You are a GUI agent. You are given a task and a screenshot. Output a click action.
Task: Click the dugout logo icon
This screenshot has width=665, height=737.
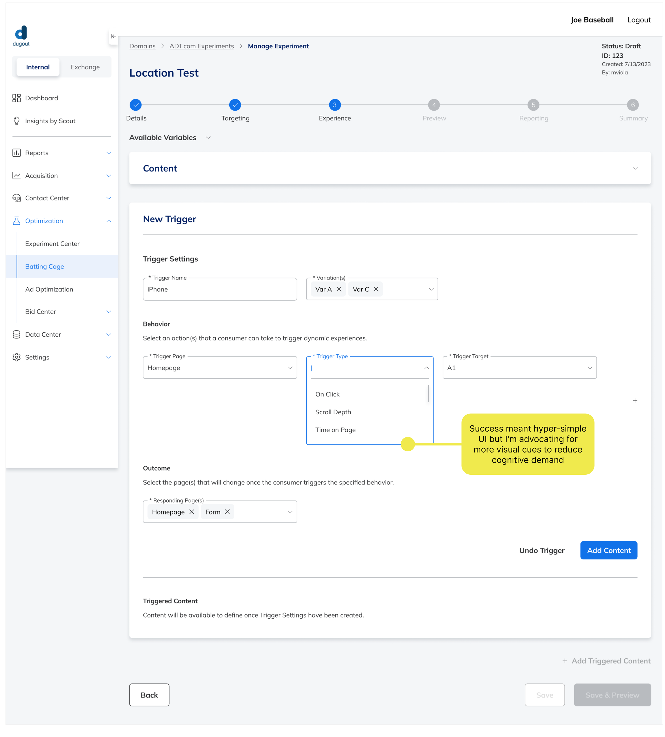[x=21, y=33]
